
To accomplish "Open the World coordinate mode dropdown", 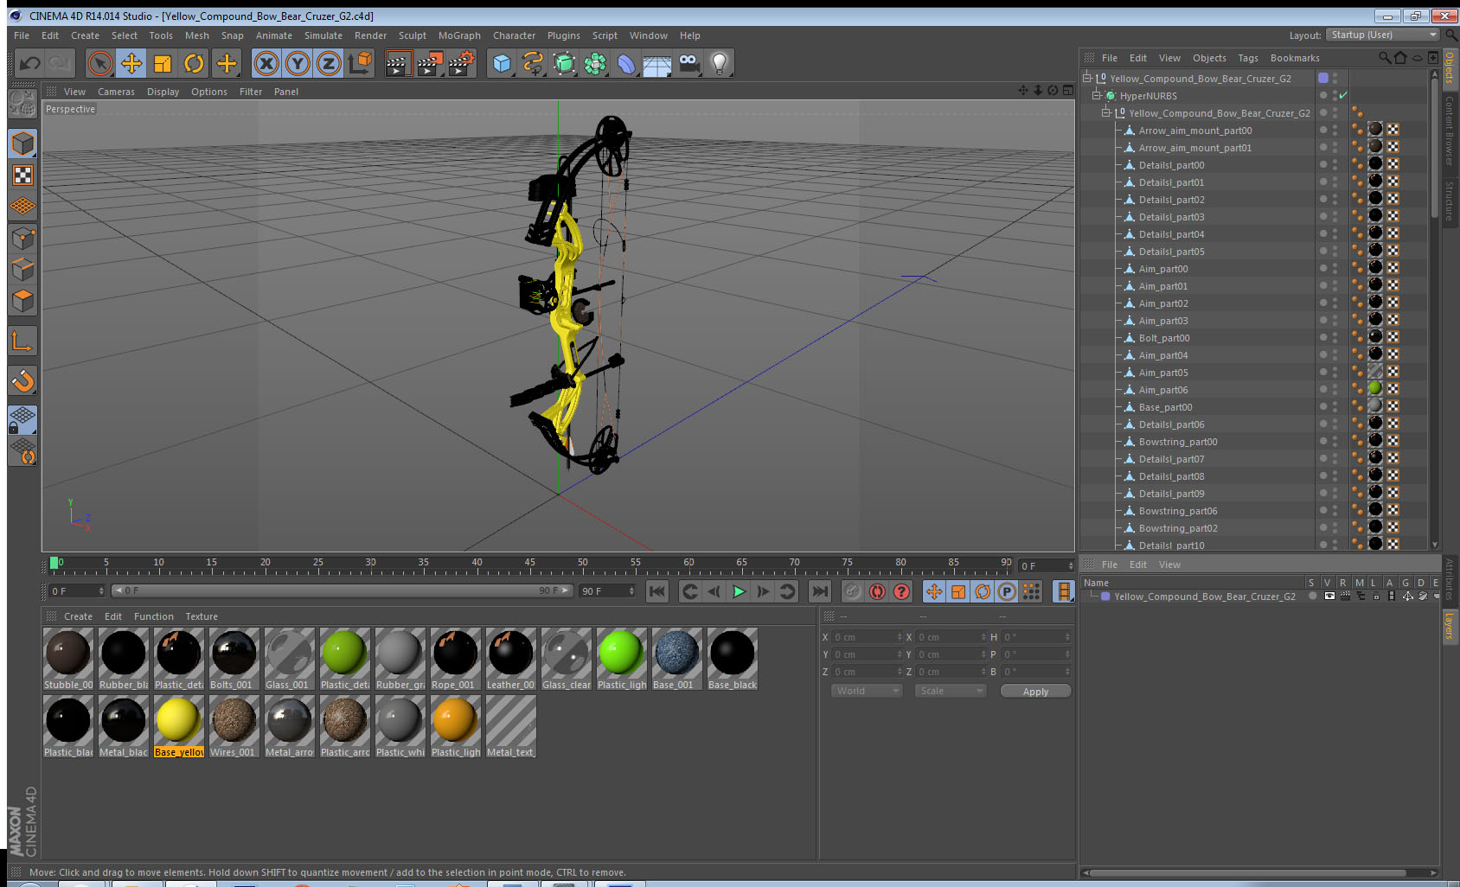I will tap(867, 691).
